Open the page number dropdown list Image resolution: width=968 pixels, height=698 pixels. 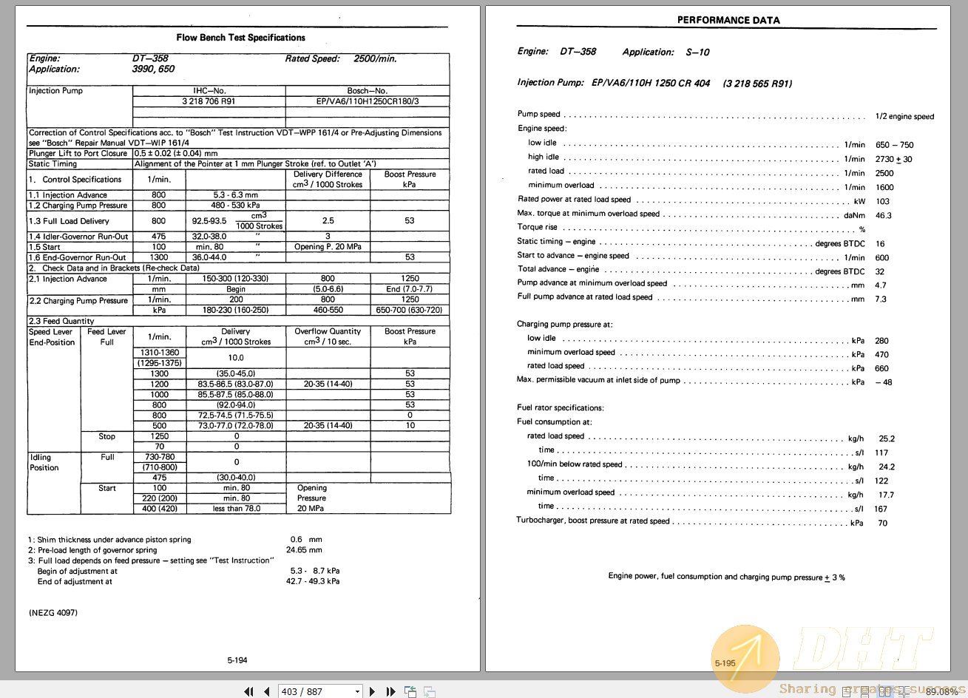pyautogui.click(x=356, y=691)
